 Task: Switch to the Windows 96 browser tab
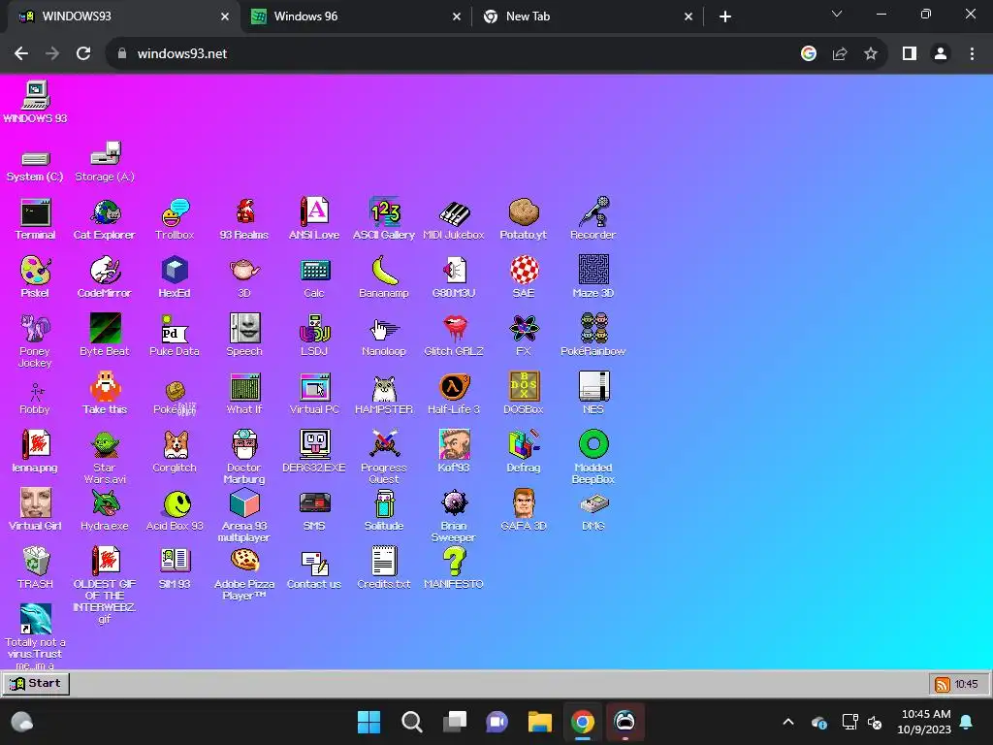pos(356,16)
